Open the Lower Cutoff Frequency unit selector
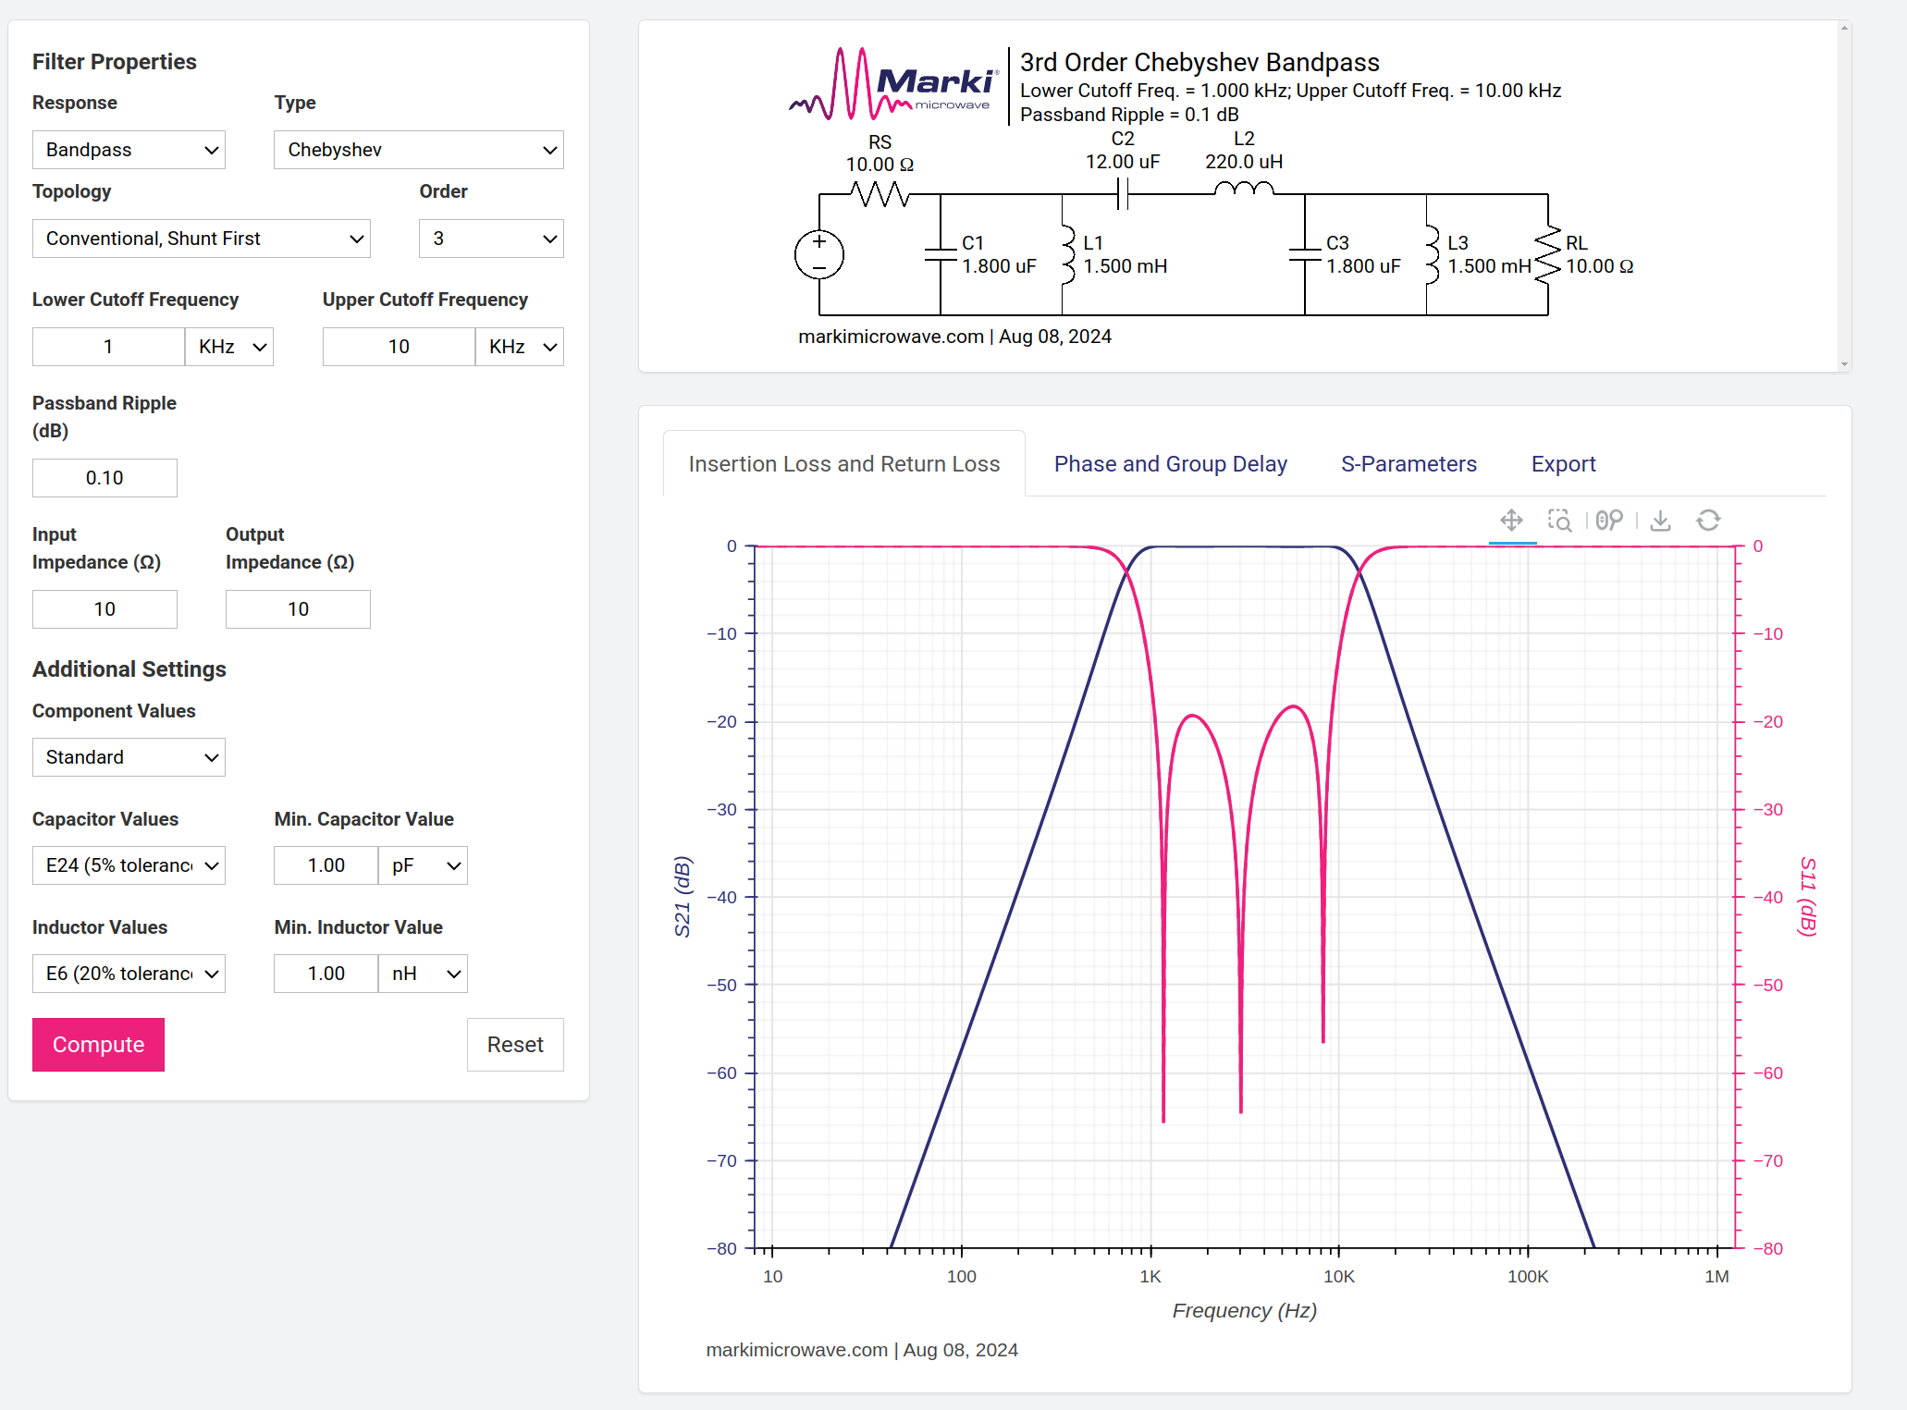 (229, 347)
